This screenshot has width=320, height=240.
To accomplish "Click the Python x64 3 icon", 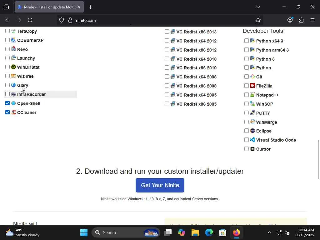I will point(252,41).
